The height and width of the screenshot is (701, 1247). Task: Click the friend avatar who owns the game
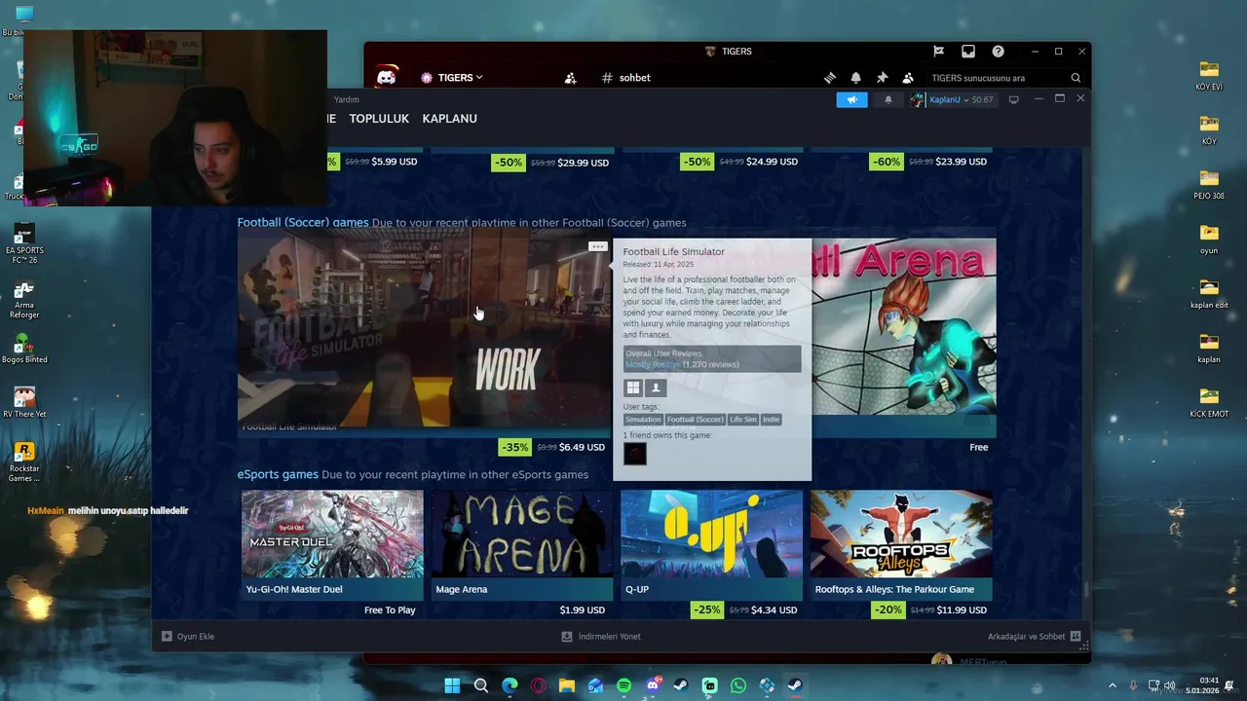(x=635, y=454)
